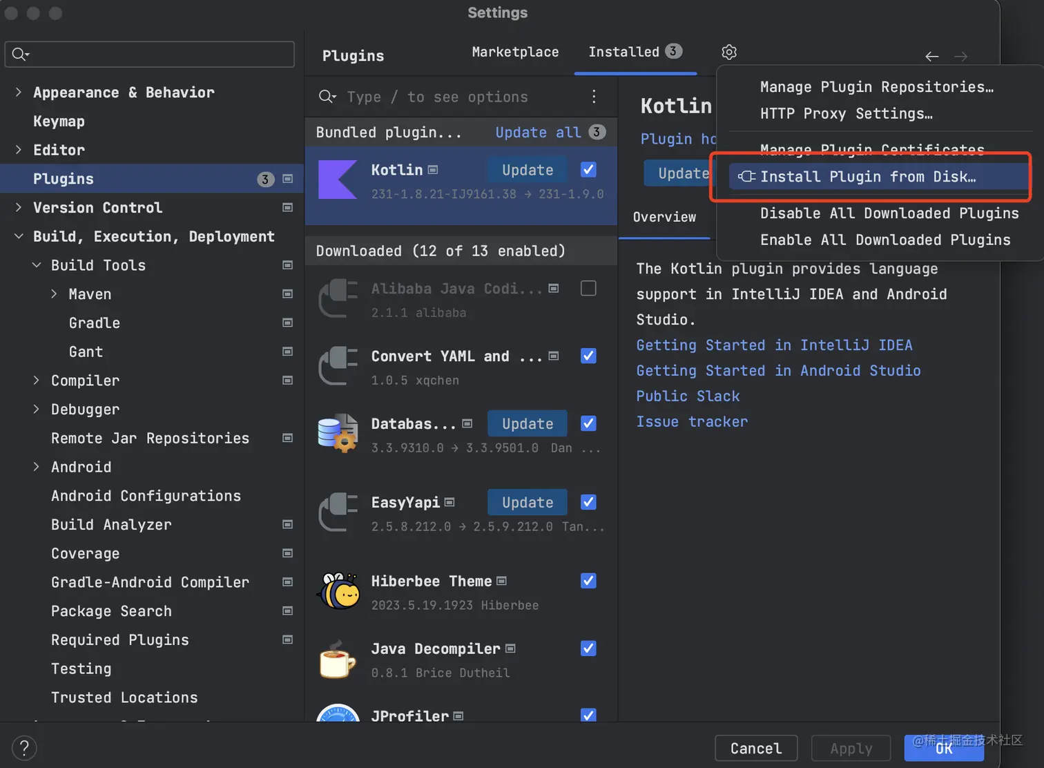Image resolution: width=1044 pixels, height=768 pixels.
Task: Click the Kotlin plugin logo icon
Action: tap(338, 180)
